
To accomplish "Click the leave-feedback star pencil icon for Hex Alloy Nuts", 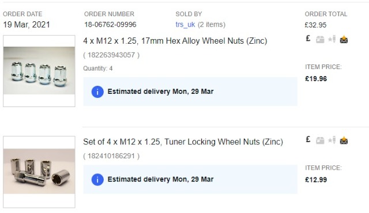I will 332,39.
